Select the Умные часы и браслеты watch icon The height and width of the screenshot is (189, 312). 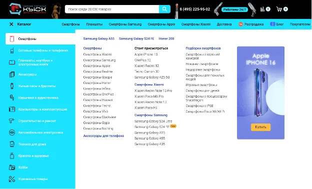point(12,86)
